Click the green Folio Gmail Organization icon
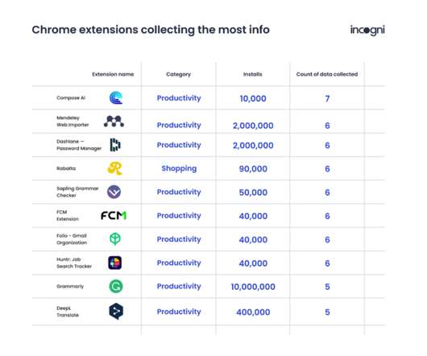 coord(115,239)
